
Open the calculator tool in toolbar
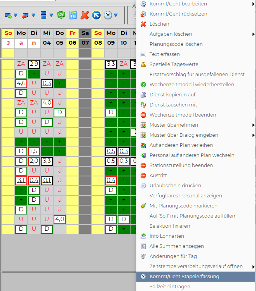(x=73, y=16)
